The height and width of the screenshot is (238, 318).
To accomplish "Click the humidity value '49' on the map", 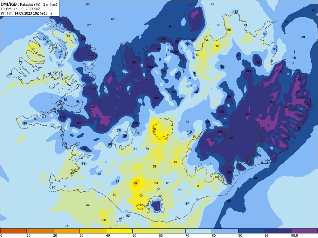I will point(175,162).
